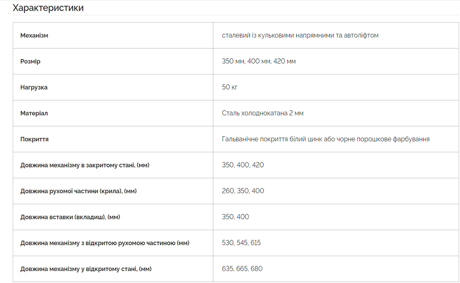This screenshot has height=283, width=460.
Task: Select Довжина вставки (вкладиш) label
Action: (x=70, y=217)
